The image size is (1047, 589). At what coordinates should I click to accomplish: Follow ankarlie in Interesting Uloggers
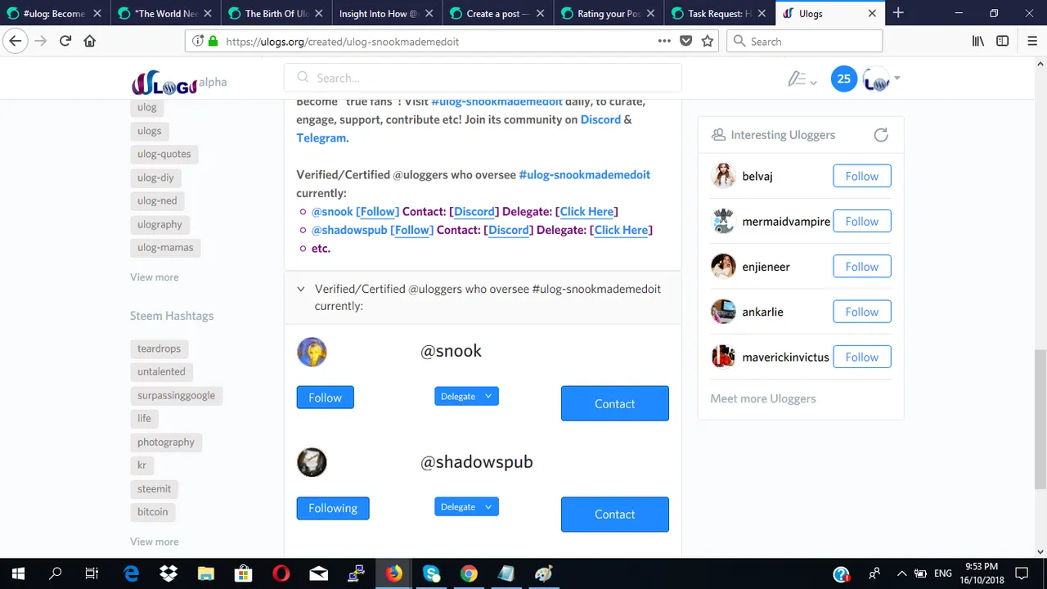click(x=862, y=312)
